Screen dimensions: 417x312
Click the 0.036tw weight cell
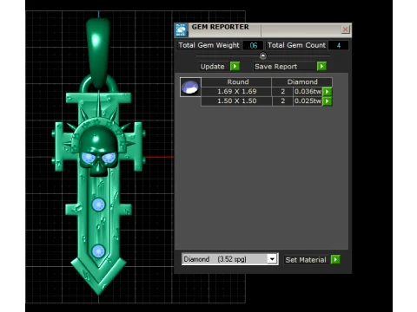[x=308, y=92]
